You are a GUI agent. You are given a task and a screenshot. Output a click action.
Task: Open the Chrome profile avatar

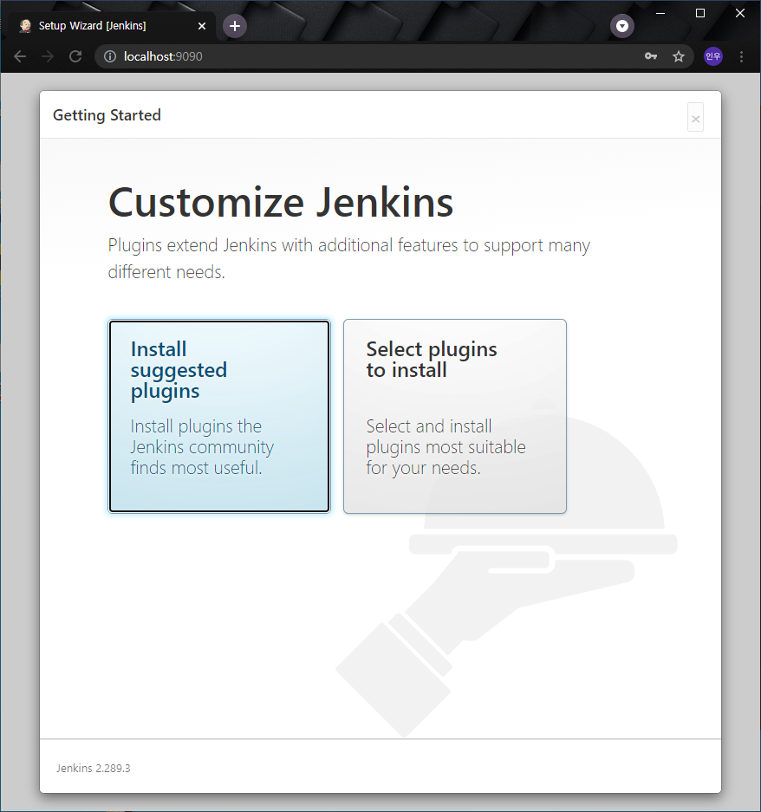(x=713, y=56)
